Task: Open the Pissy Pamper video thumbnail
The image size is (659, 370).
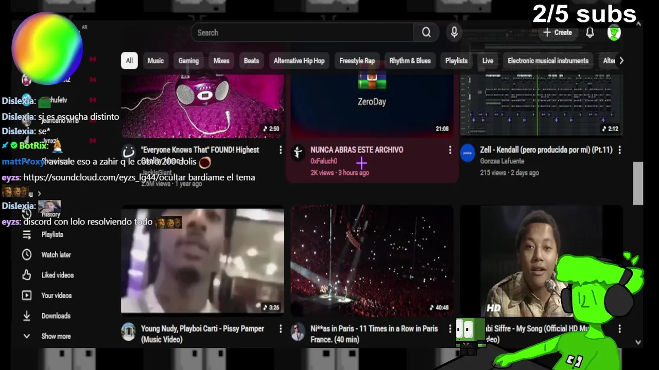Action: (x=202, y=261)
